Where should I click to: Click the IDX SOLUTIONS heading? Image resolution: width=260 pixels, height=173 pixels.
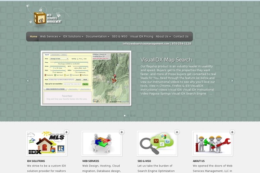tap(36, 161)
